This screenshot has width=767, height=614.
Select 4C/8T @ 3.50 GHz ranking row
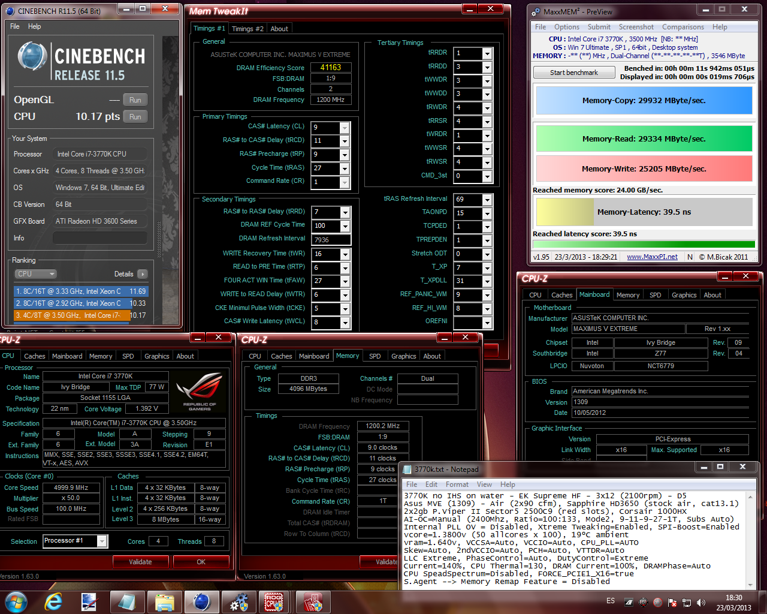click(80, 315)
